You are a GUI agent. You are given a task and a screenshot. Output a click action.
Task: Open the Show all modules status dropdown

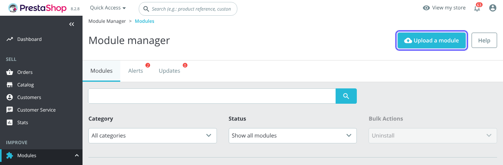(x=293, y=136)
